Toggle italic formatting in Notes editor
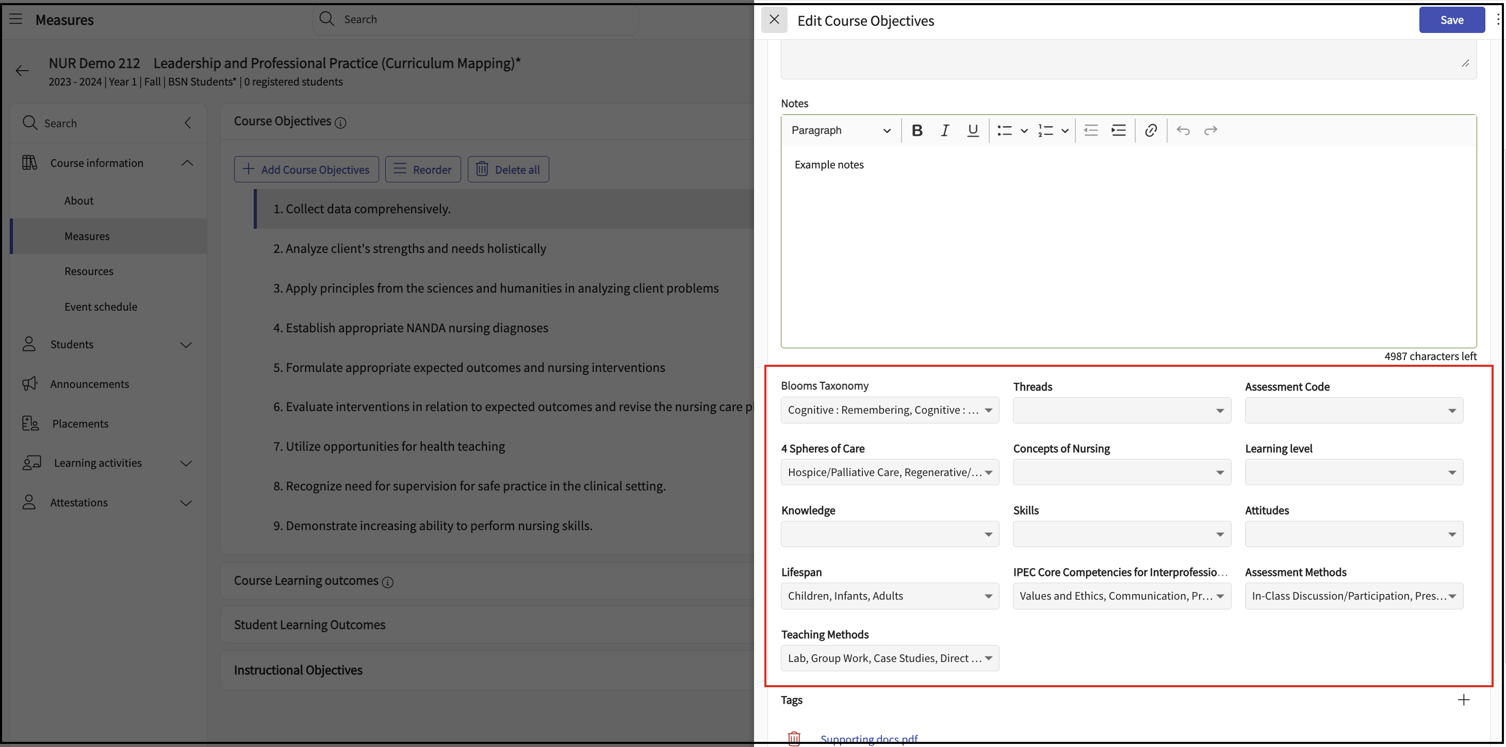Viewport: 1506px width, 747px height. click(944, 131)
